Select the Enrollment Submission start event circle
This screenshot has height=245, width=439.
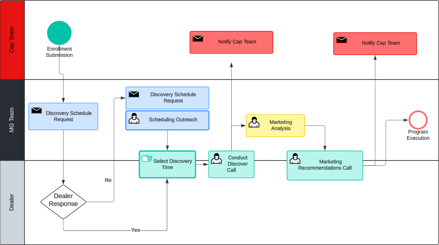click(59, 33)
